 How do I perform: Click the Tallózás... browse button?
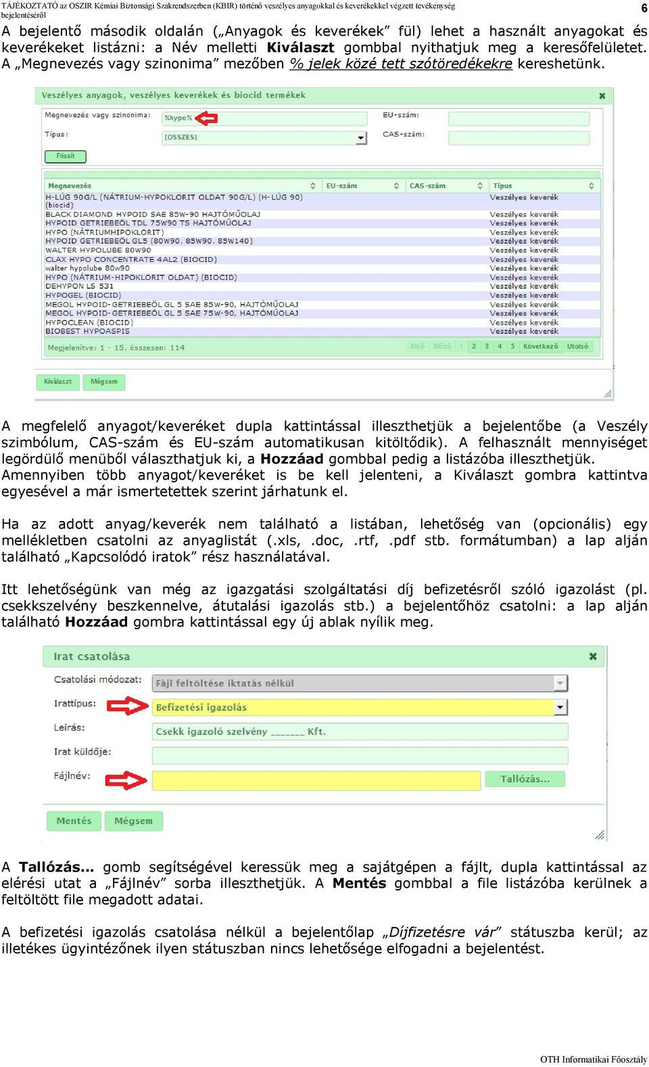[x=525, y=779]
